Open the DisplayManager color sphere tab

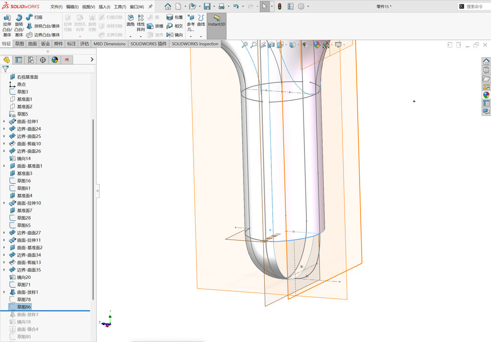pyautogui.click(x=55, y=60)
